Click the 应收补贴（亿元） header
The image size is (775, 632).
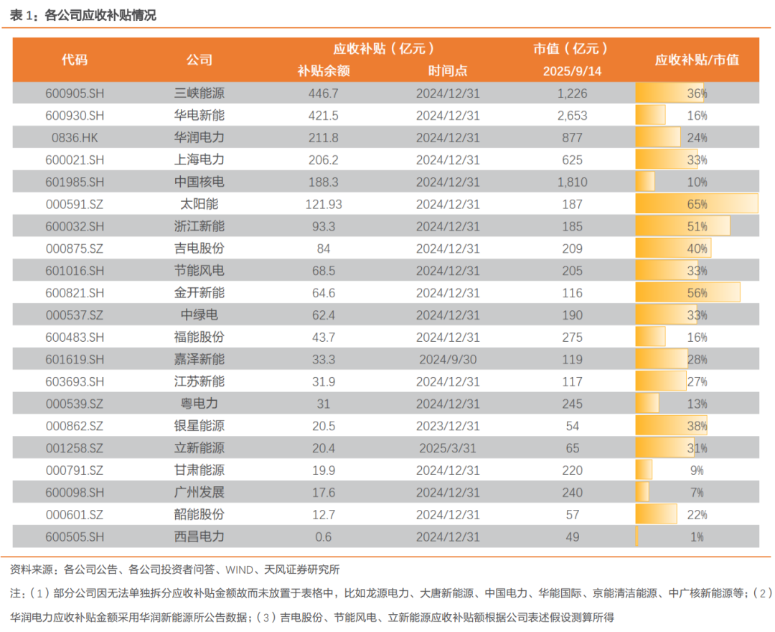tap(383, 48)
